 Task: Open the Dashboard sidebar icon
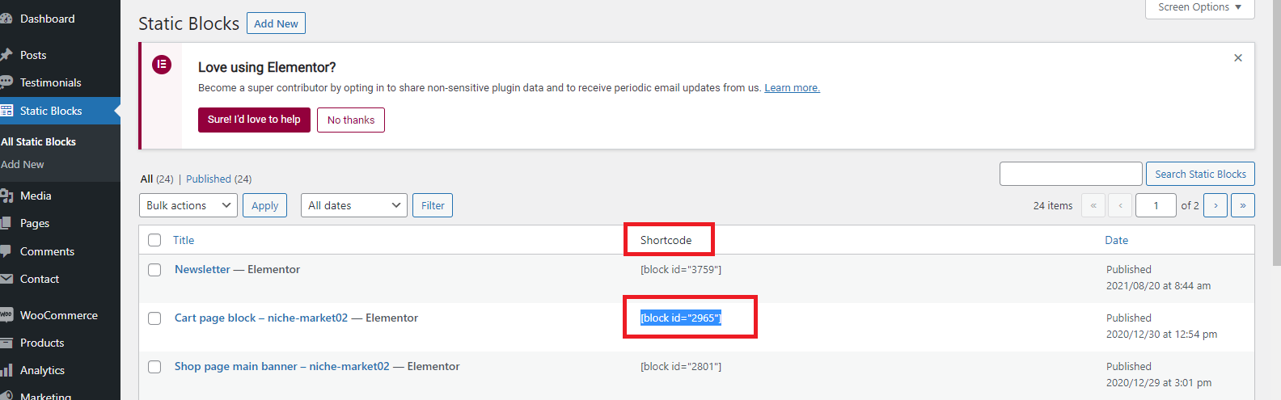point(6,19)
